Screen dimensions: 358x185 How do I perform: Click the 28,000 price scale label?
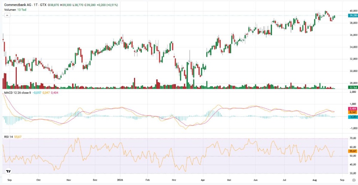coord(353,83)
